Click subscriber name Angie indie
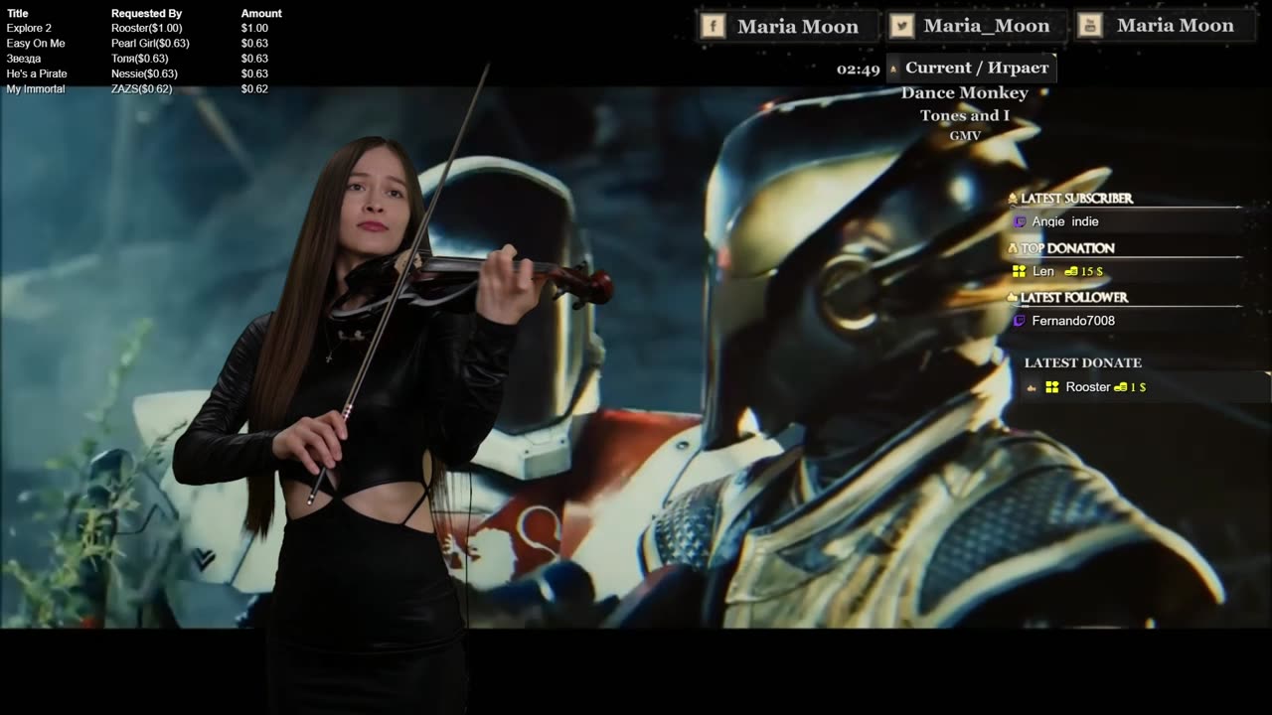This screenshot has width=1272, height=715. click(1065, 221)
